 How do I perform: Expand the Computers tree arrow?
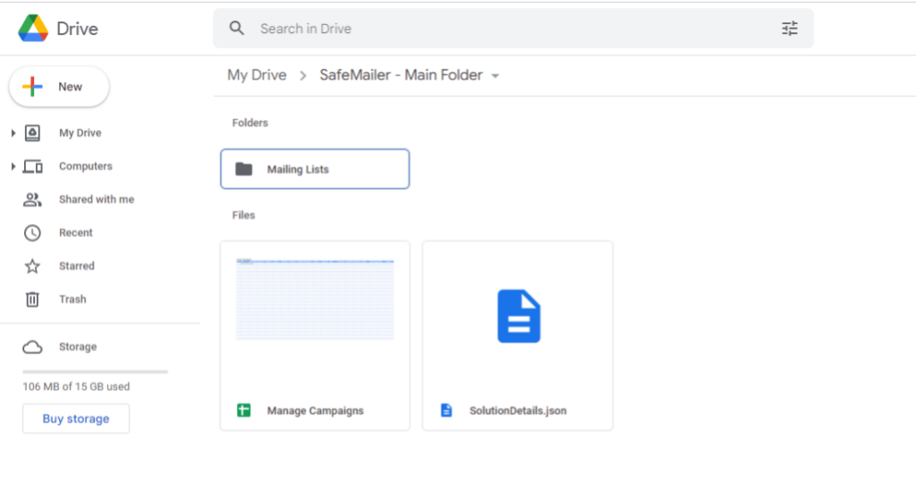click(13, 166)
